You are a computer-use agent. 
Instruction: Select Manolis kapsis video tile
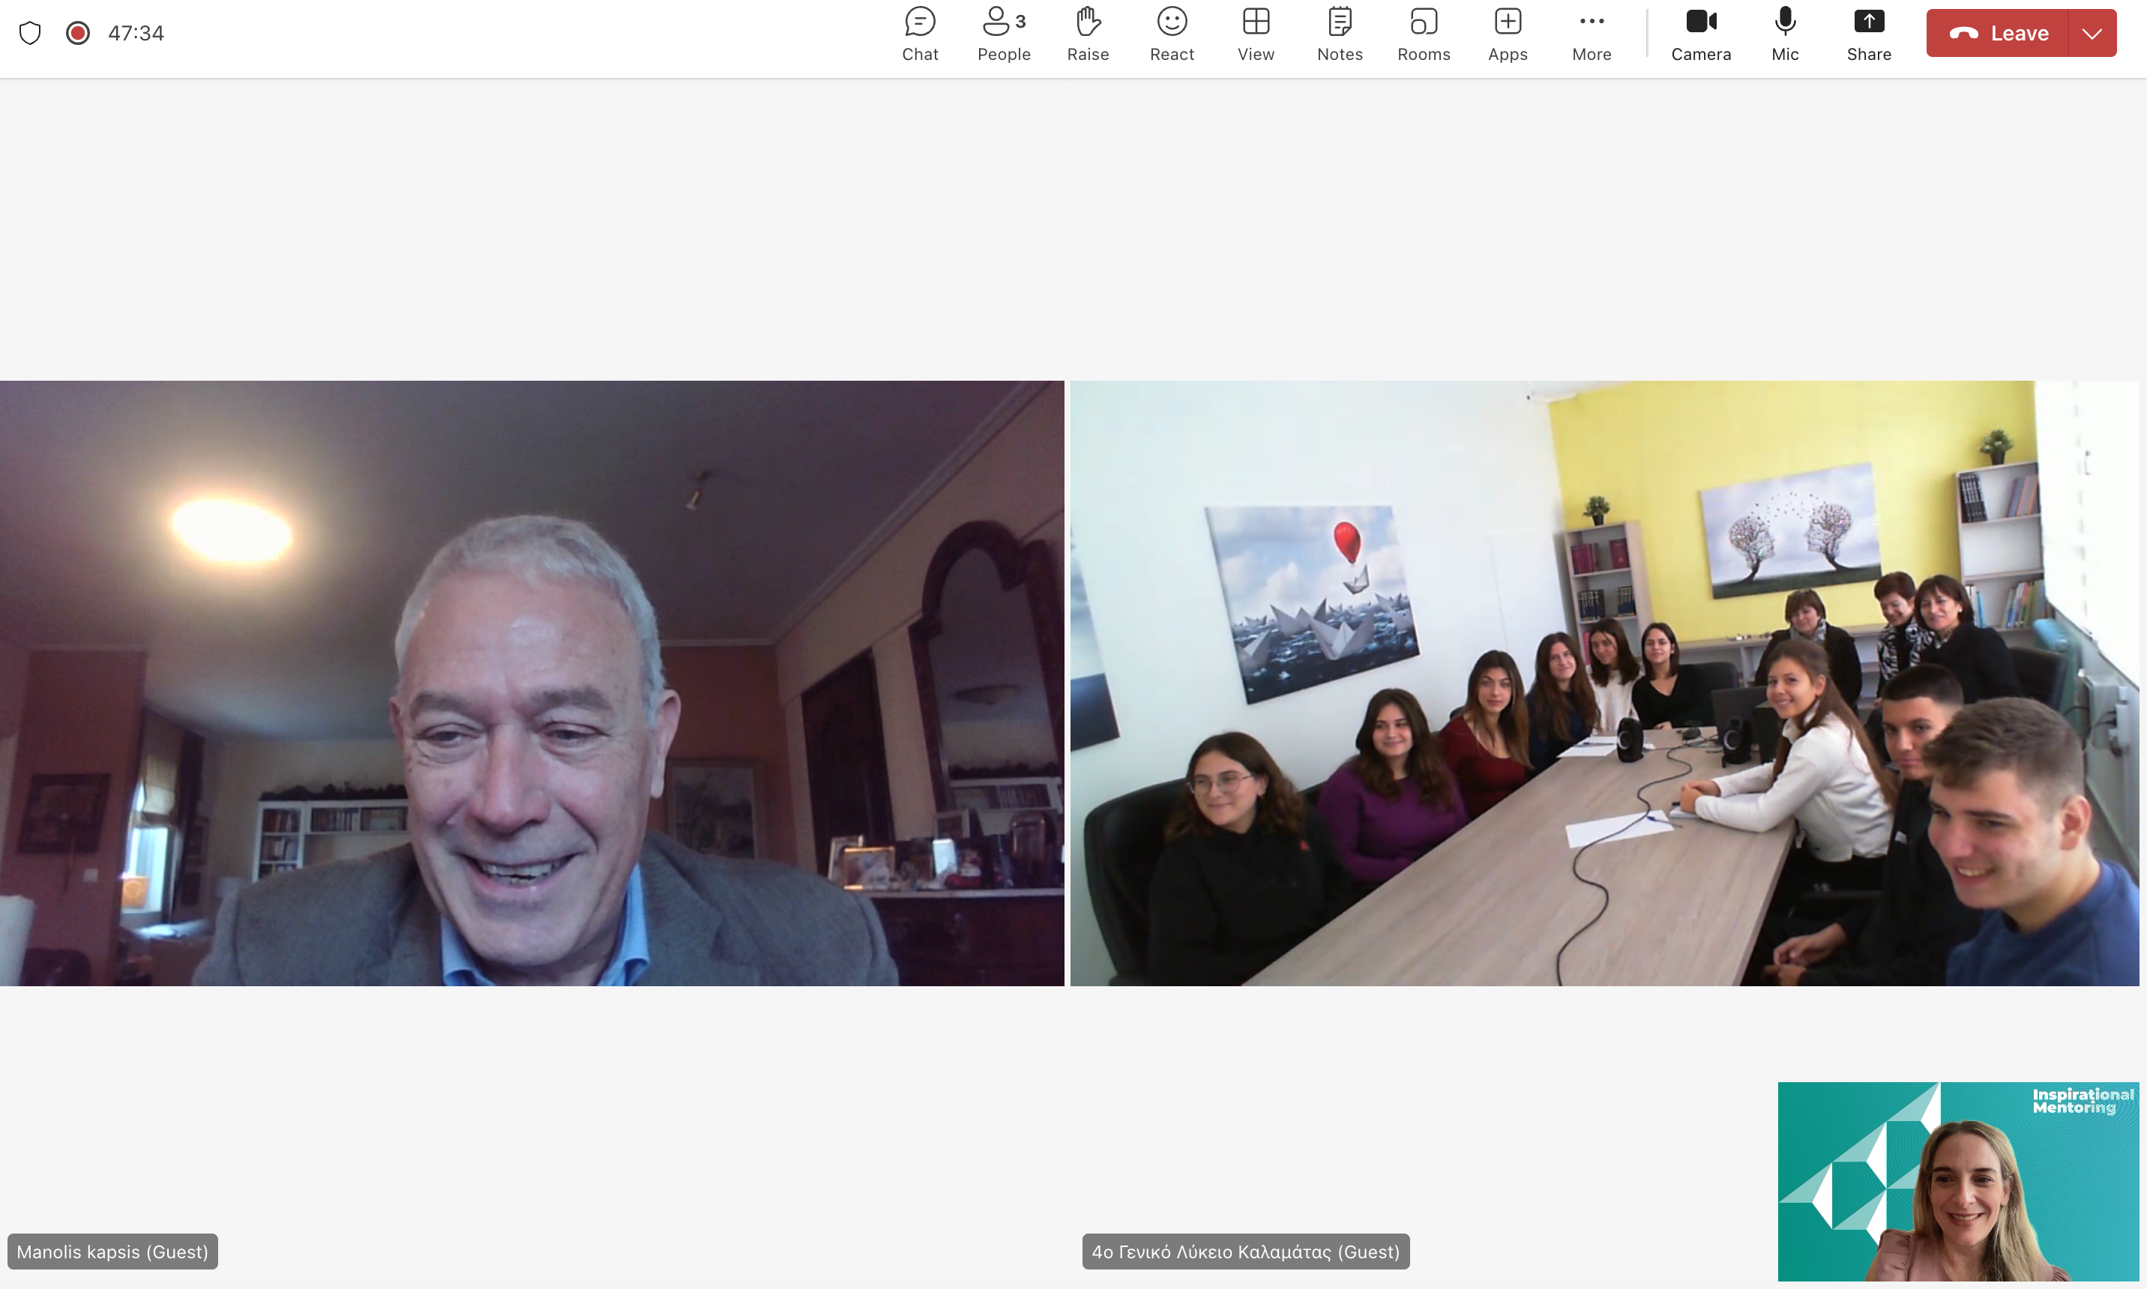click(532, 683)
